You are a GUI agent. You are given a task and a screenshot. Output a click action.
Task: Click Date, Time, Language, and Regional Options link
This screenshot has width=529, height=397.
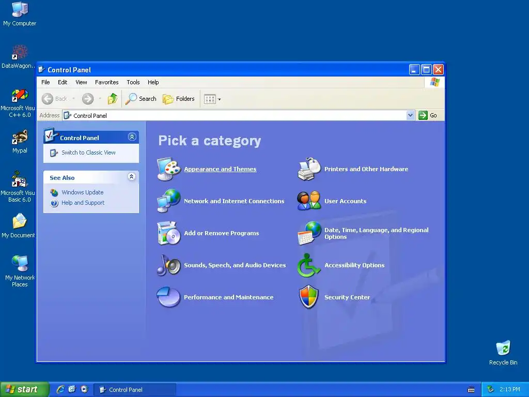(377, 233)
